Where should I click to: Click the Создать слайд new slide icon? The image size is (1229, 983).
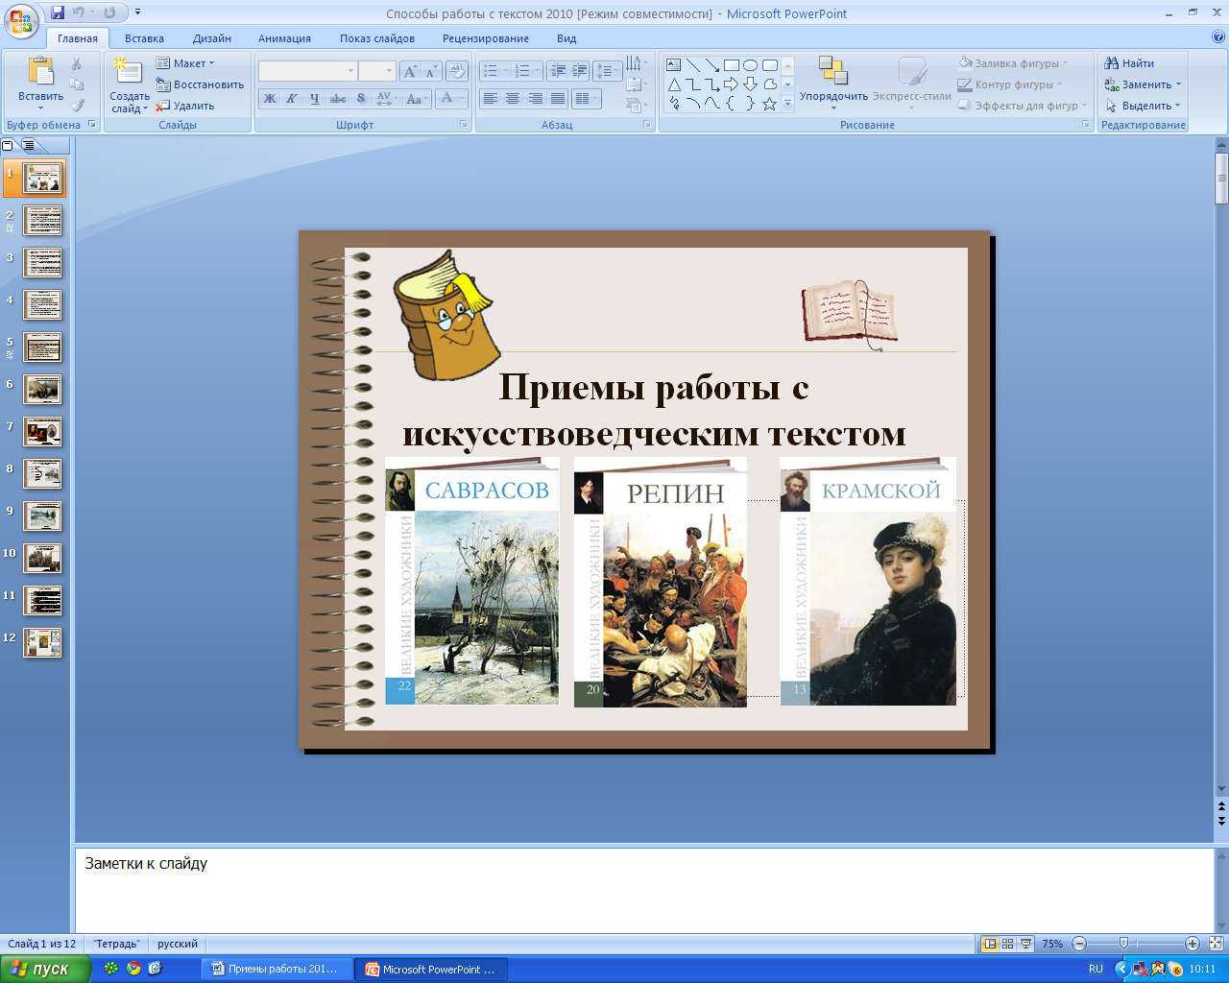click(128, 73)
